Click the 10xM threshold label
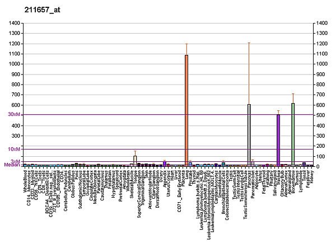The height and width of the screenshot is (243, 336). tap(14, 149)
